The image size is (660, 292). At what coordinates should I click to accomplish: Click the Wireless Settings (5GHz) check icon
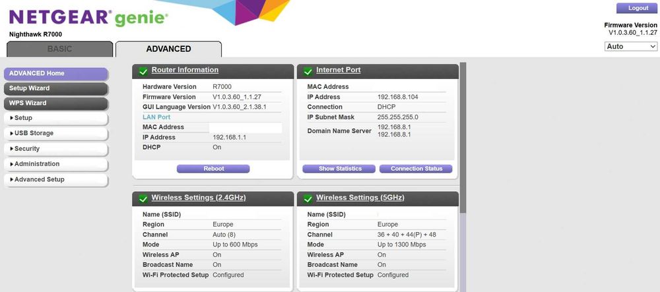click(x=308, y=198)
